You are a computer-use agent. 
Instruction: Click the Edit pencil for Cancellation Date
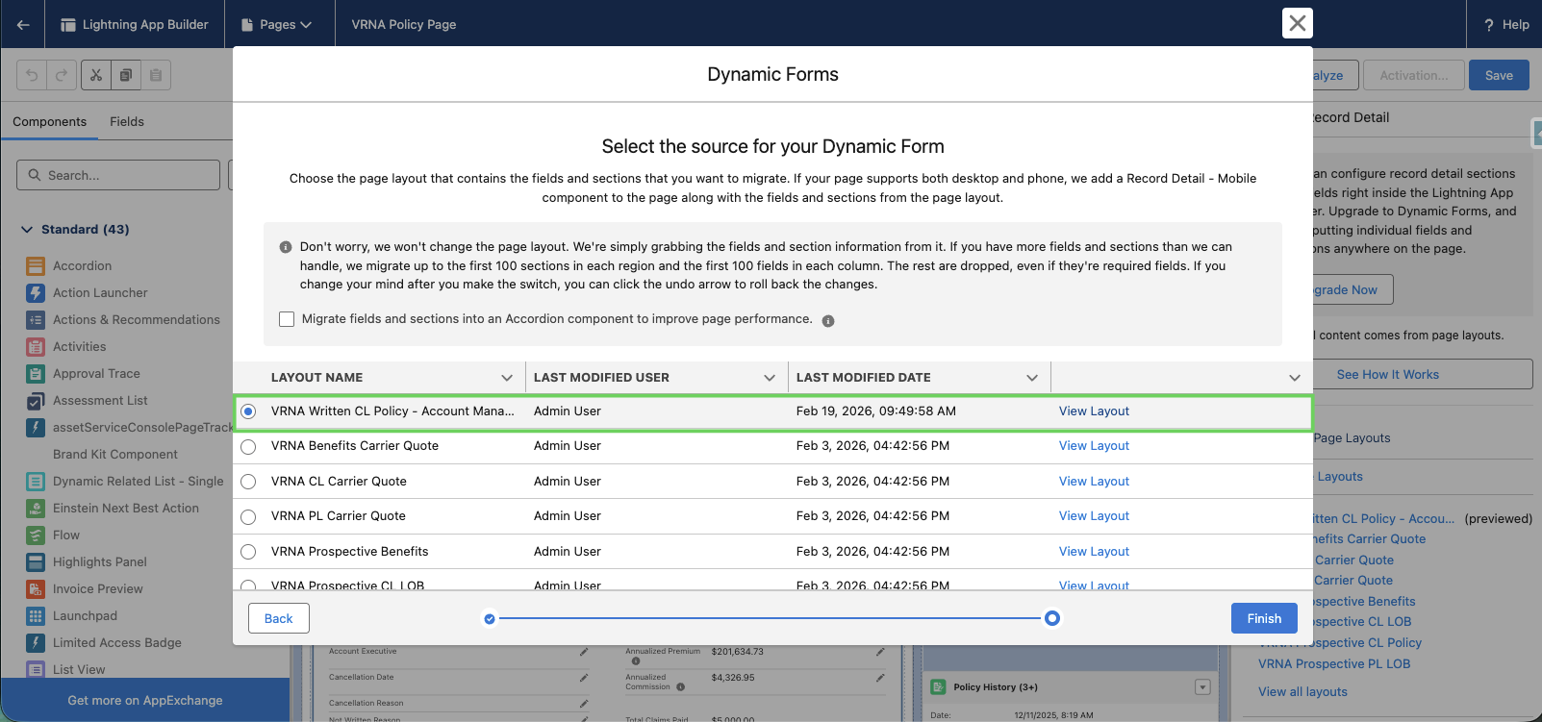(584, 678)
